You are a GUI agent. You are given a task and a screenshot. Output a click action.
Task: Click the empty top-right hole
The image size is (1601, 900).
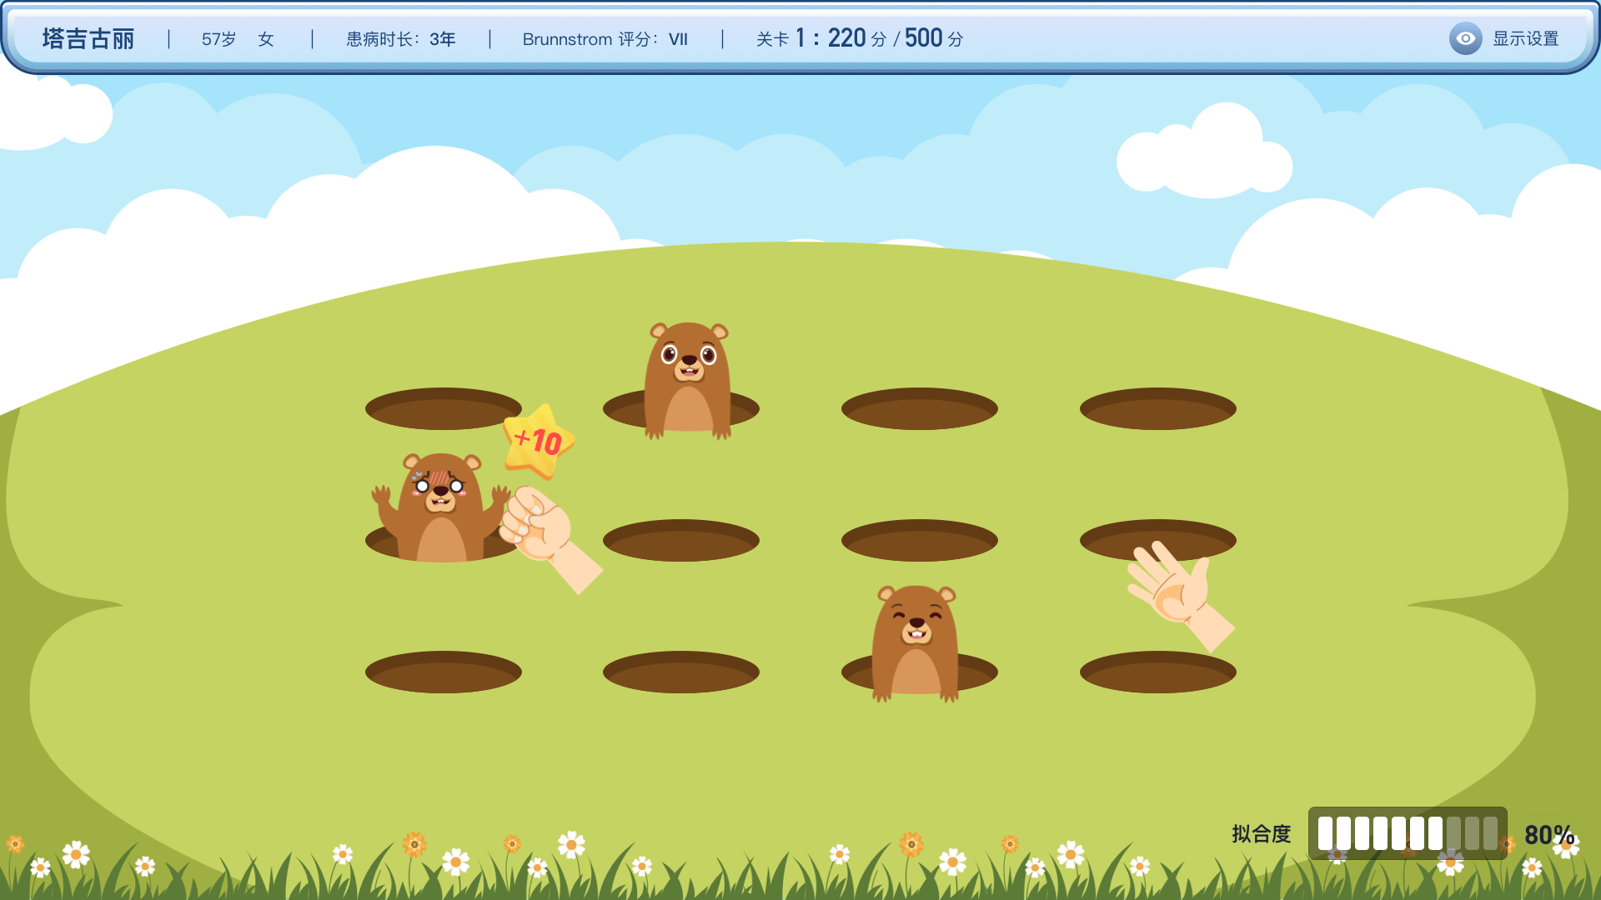[1157, 409]
